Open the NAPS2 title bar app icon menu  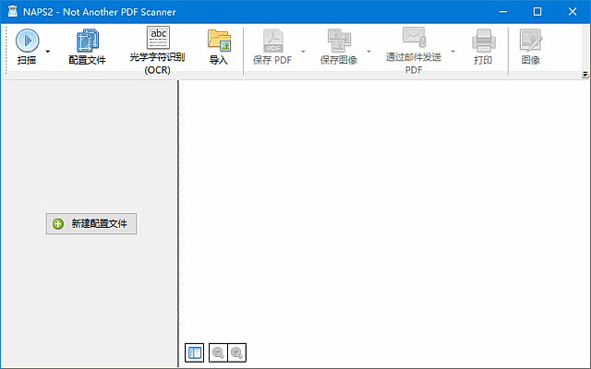pos(11,11)
